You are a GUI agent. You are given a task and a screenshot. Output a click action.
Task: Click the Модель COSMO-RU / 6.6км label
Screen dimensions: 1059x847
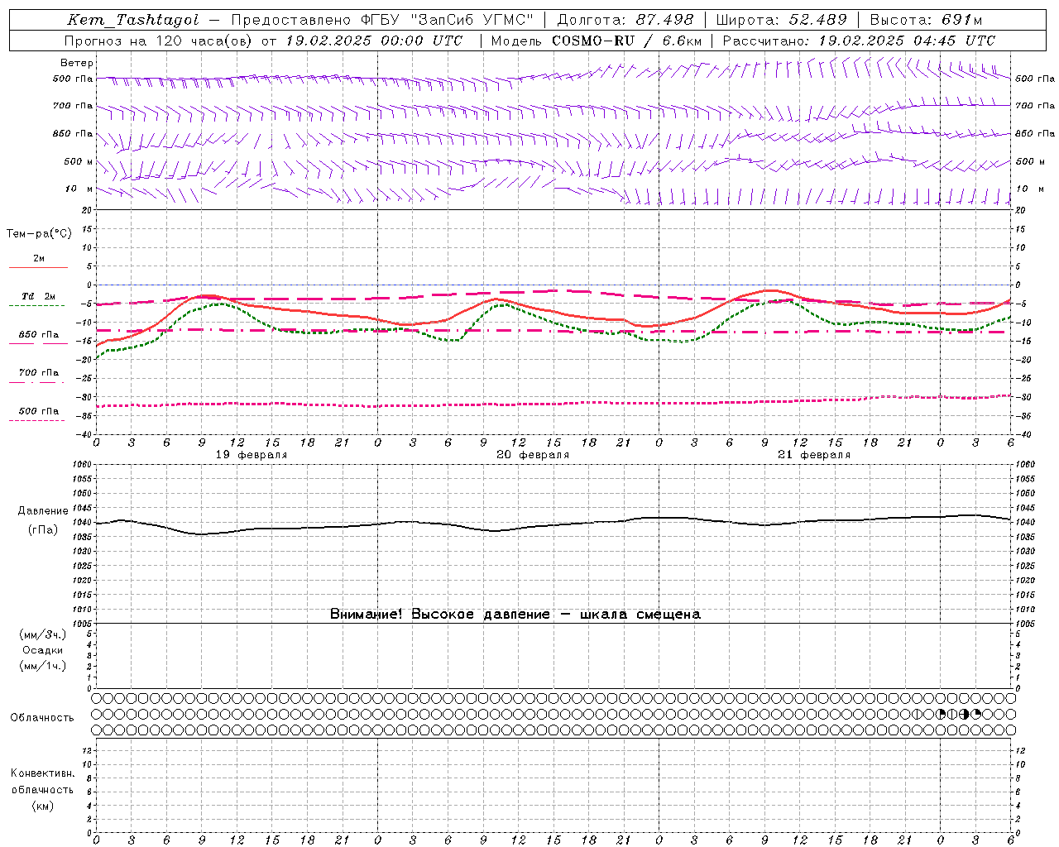point(597,41)
